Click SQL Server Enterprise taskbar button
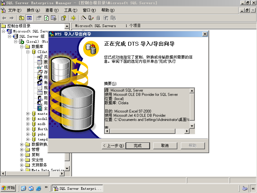 [x=77, y=188]
